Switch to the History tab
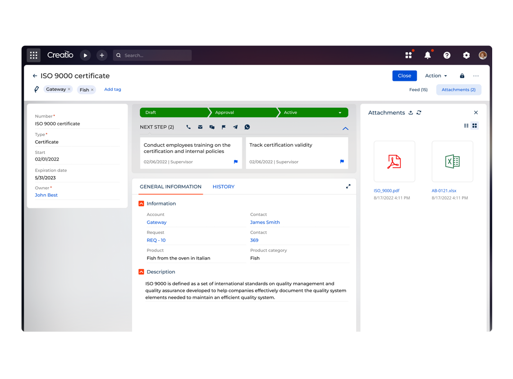Image resolution: width=513 pixels, height=379 pixels. click(223, 187)
